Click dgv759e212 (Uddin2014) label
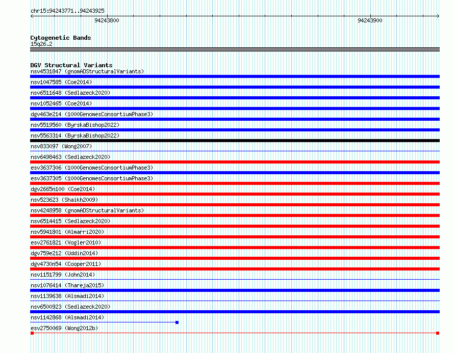The image size is (454, 353). 64,253
